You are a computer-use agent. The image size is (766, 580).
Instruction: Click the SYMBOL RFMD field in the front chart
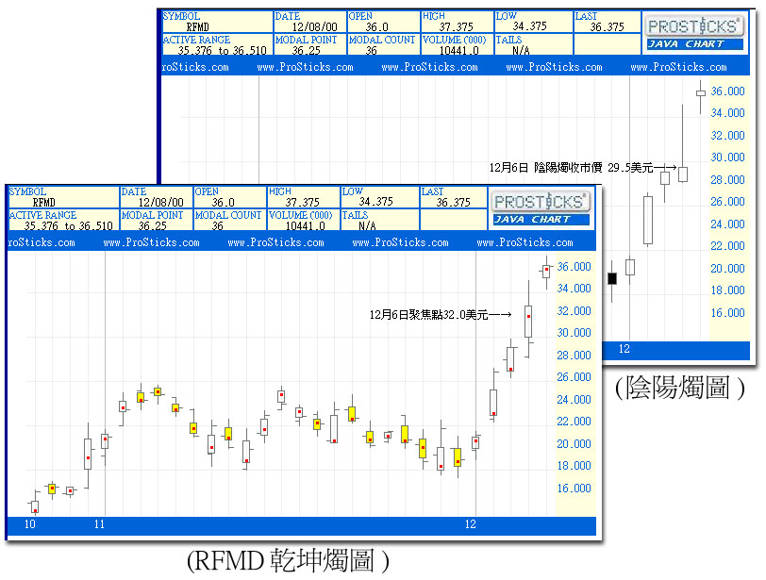pos(62,197)
